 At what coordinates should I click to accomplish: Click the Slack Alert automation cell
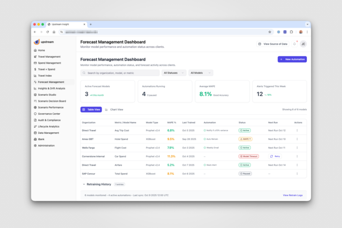pyautogui.click(x=210, y=165)
